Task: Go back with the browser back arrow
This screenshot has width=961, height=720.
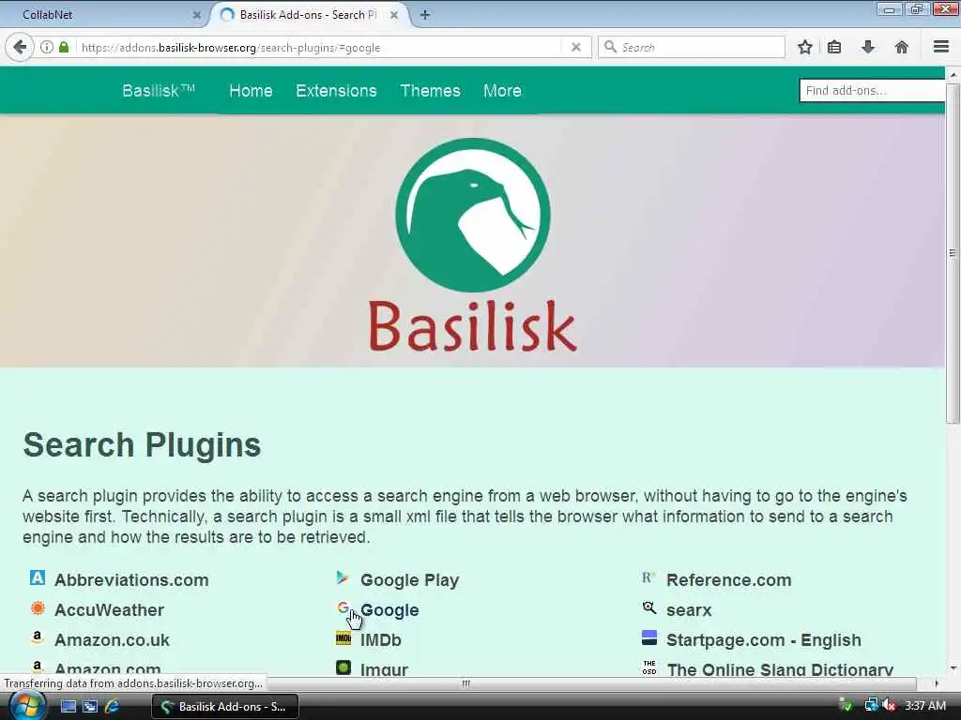Action: coord(20,47)
